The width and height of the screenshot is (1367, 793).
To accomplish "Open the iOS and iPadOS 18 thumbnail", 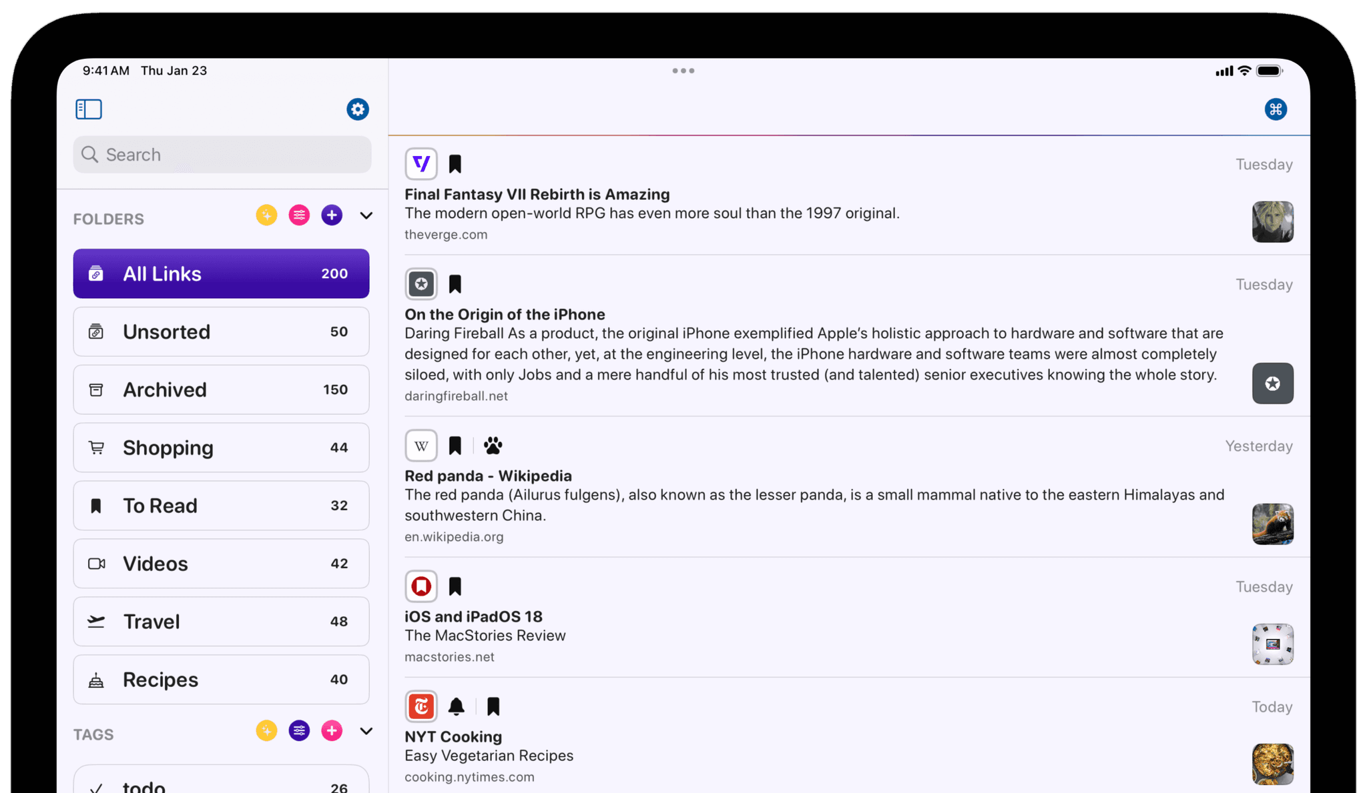I will tap(1272, 644).
